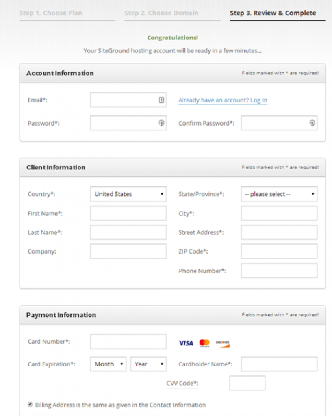
Task: Click into the First Name field
Action: coord(128,213)
